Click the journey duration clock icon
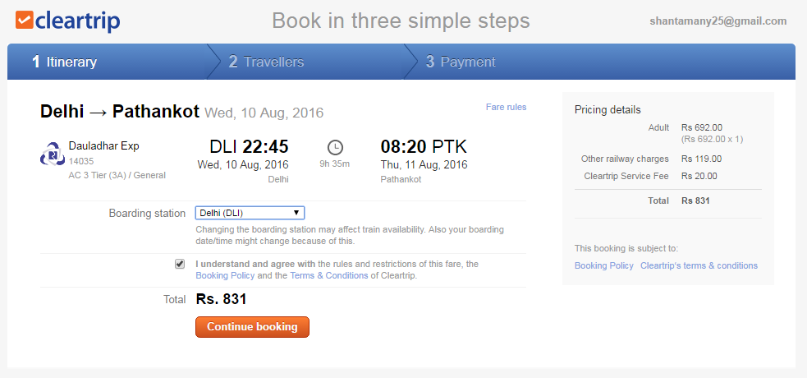The width and height of the screenshot is (807, 378). 335,147
